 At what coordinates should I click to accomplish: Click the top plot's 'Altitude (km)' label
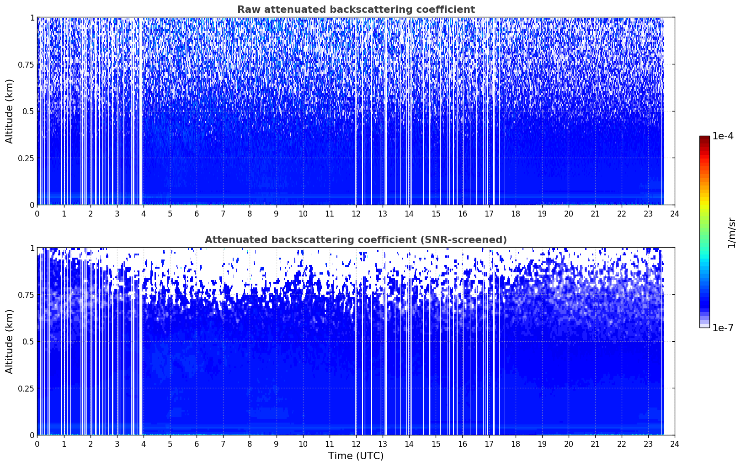[x=10, y=111]
